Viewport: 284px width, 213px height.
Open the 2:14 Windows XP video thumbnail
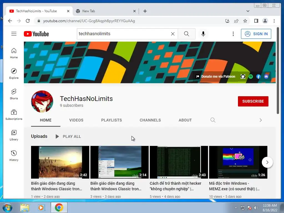pyautogui.click(x=120, y=162)
